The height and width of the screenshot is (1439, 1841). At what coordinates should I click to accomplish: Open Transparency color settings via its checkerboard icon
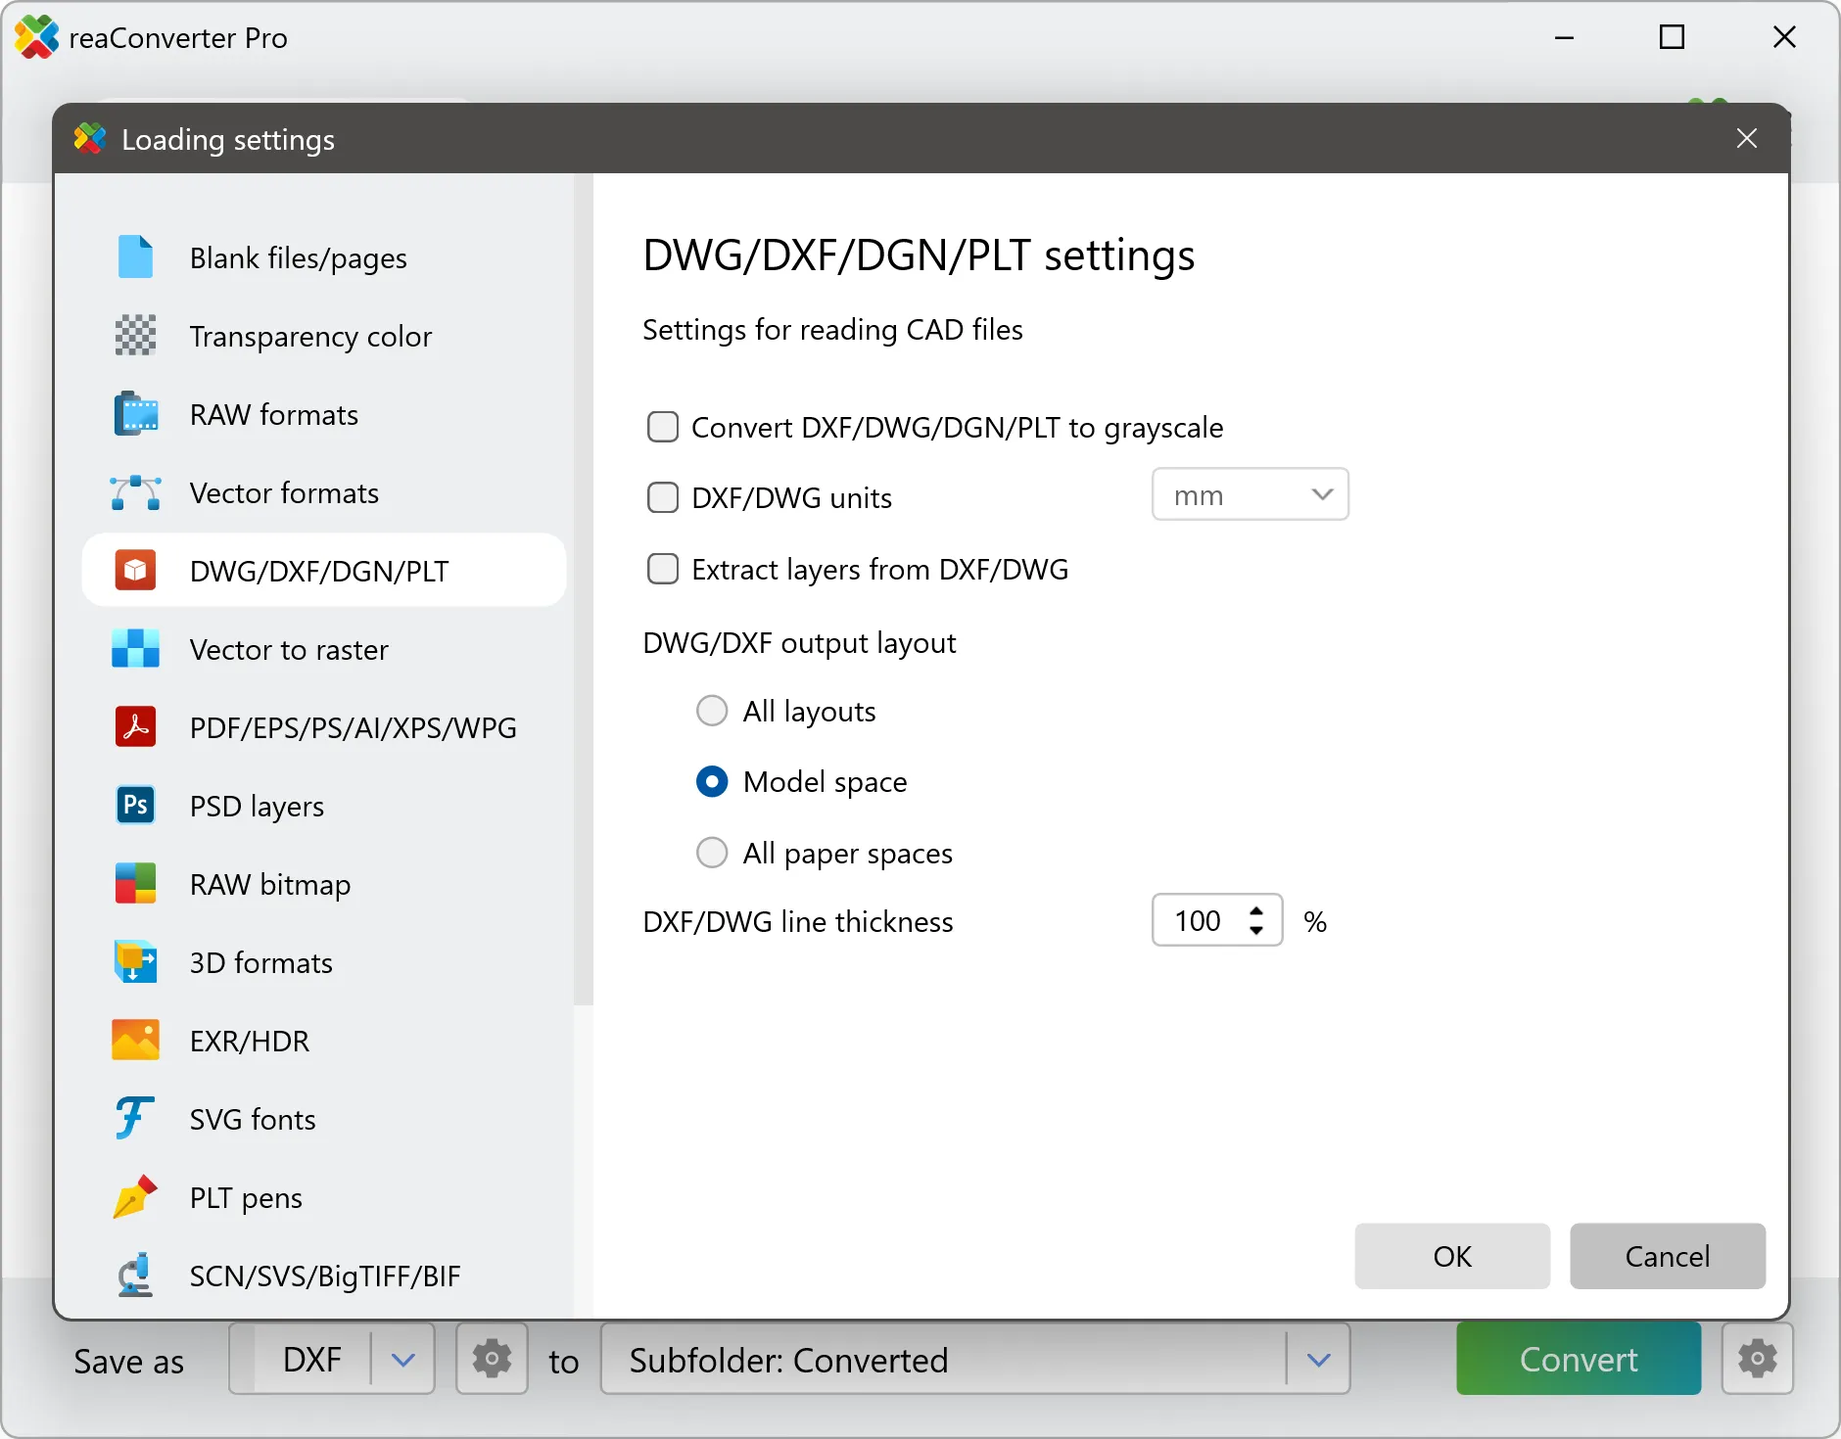pyautogui.click(x=135, y=336)
